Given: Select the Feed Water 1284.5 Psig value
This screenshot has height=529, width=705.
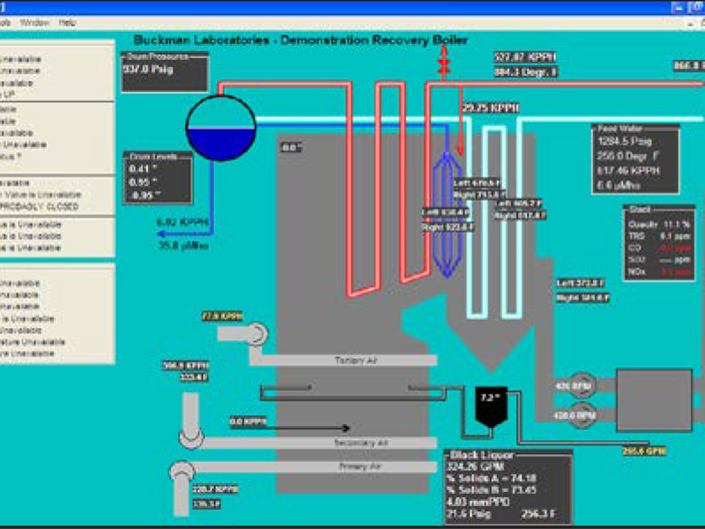Looking at the screenshot, I should [x=625, y=141].
